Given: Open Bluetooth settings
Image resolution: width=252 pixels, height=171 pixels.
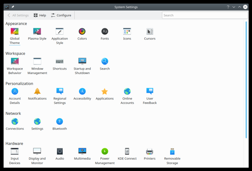Looking at the screenshot, I should click(x=60, y=124).
